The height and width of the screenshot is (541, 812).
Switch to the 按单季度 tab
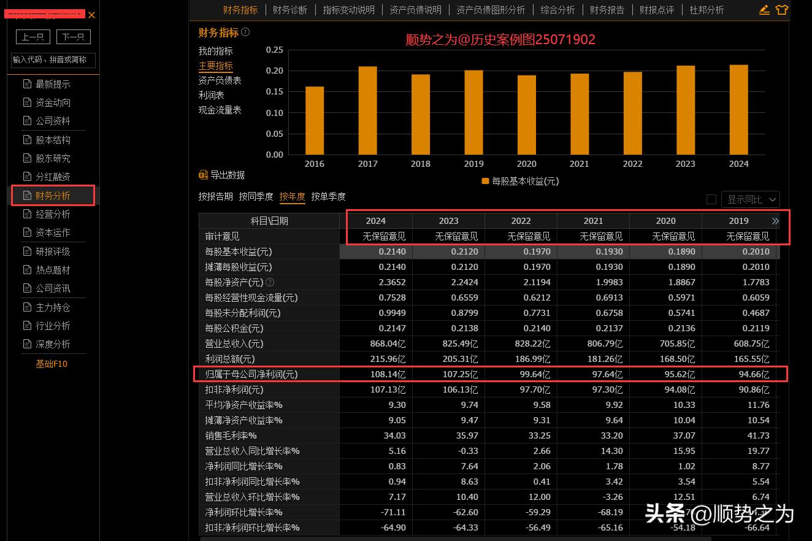[x=329, y=197]
